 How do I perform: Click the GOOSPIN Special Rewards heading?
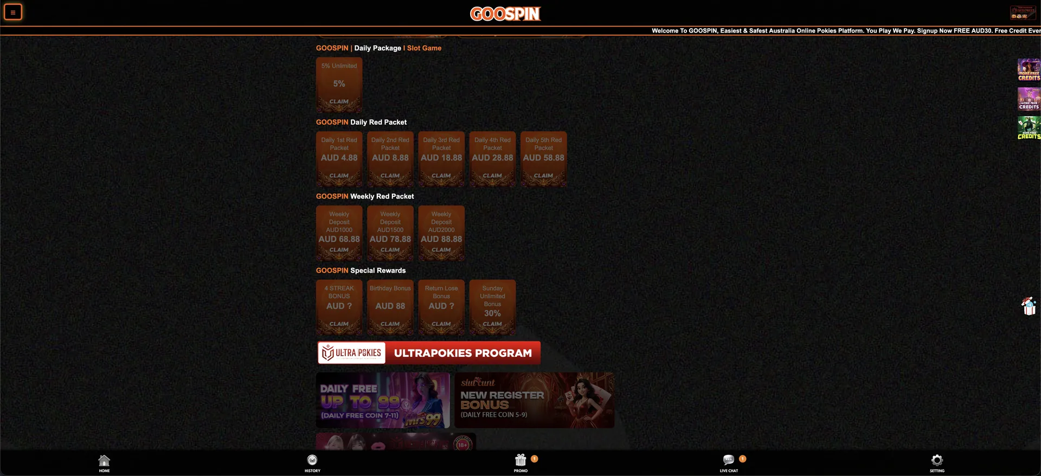(361, 271)
